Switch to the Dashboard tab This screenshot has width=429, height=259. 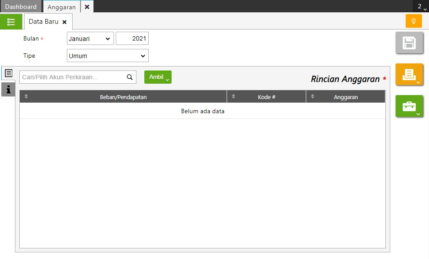click(21, 7)
